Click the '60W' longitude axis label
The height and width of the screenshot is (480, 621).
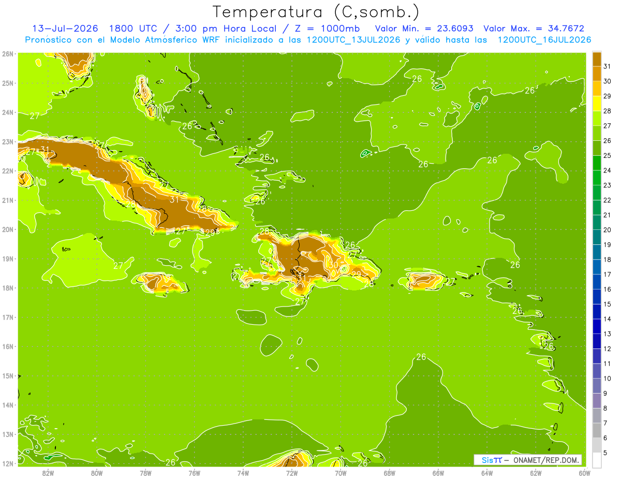585,473
